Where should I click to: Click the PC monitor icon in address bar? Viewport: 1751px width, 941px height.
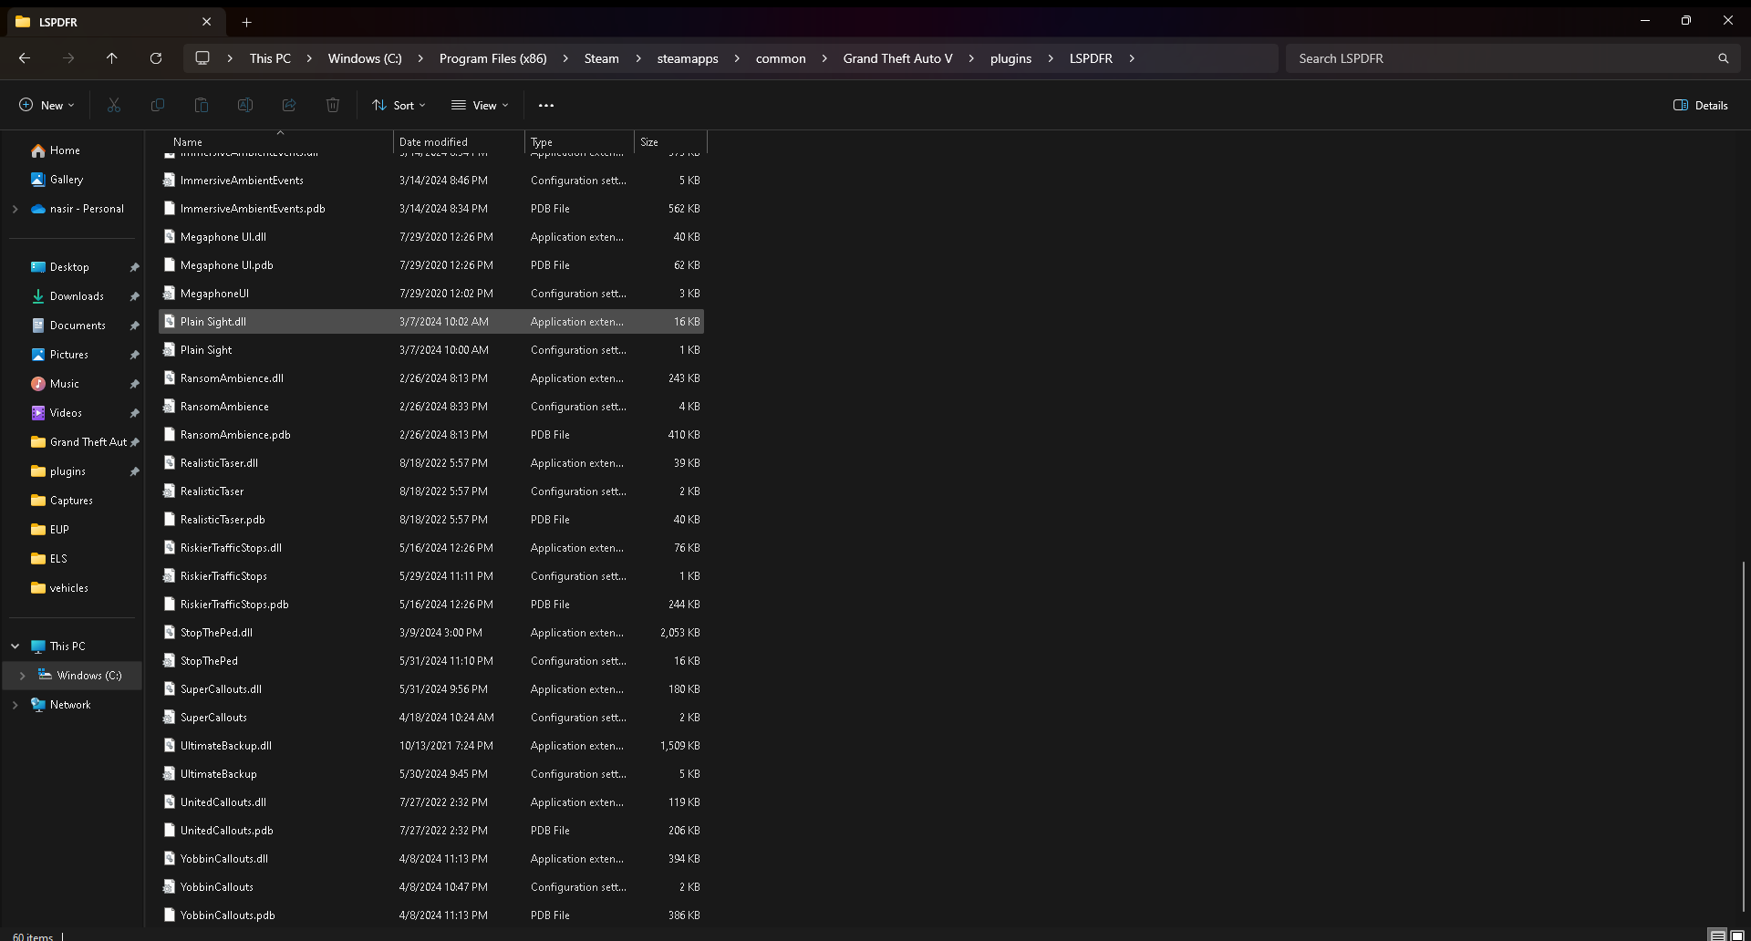tap(202, 58)
